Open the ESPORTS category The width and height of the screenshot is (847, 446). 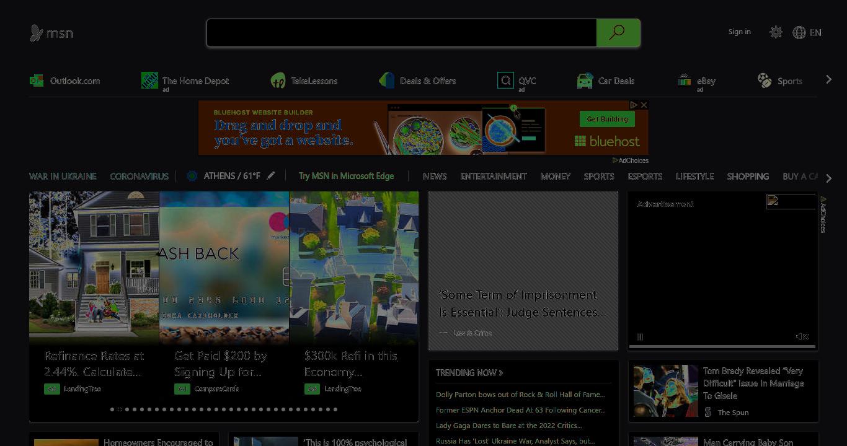[x=645, y=176]
